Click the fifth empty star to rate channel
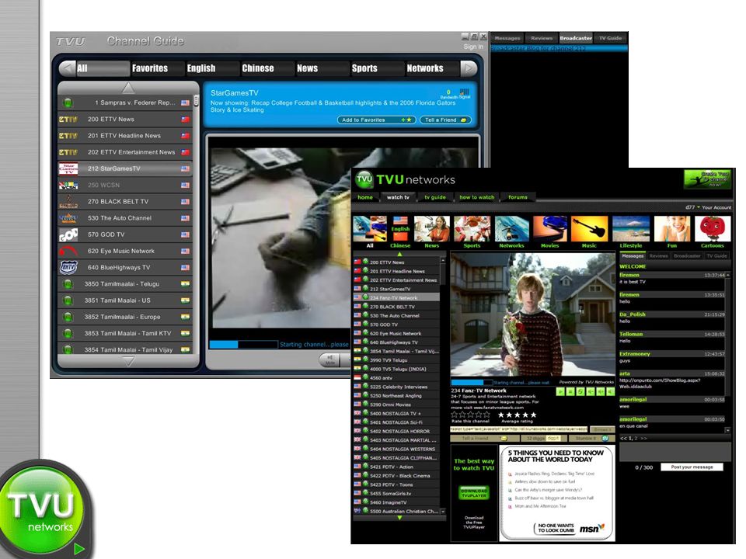 486,415
